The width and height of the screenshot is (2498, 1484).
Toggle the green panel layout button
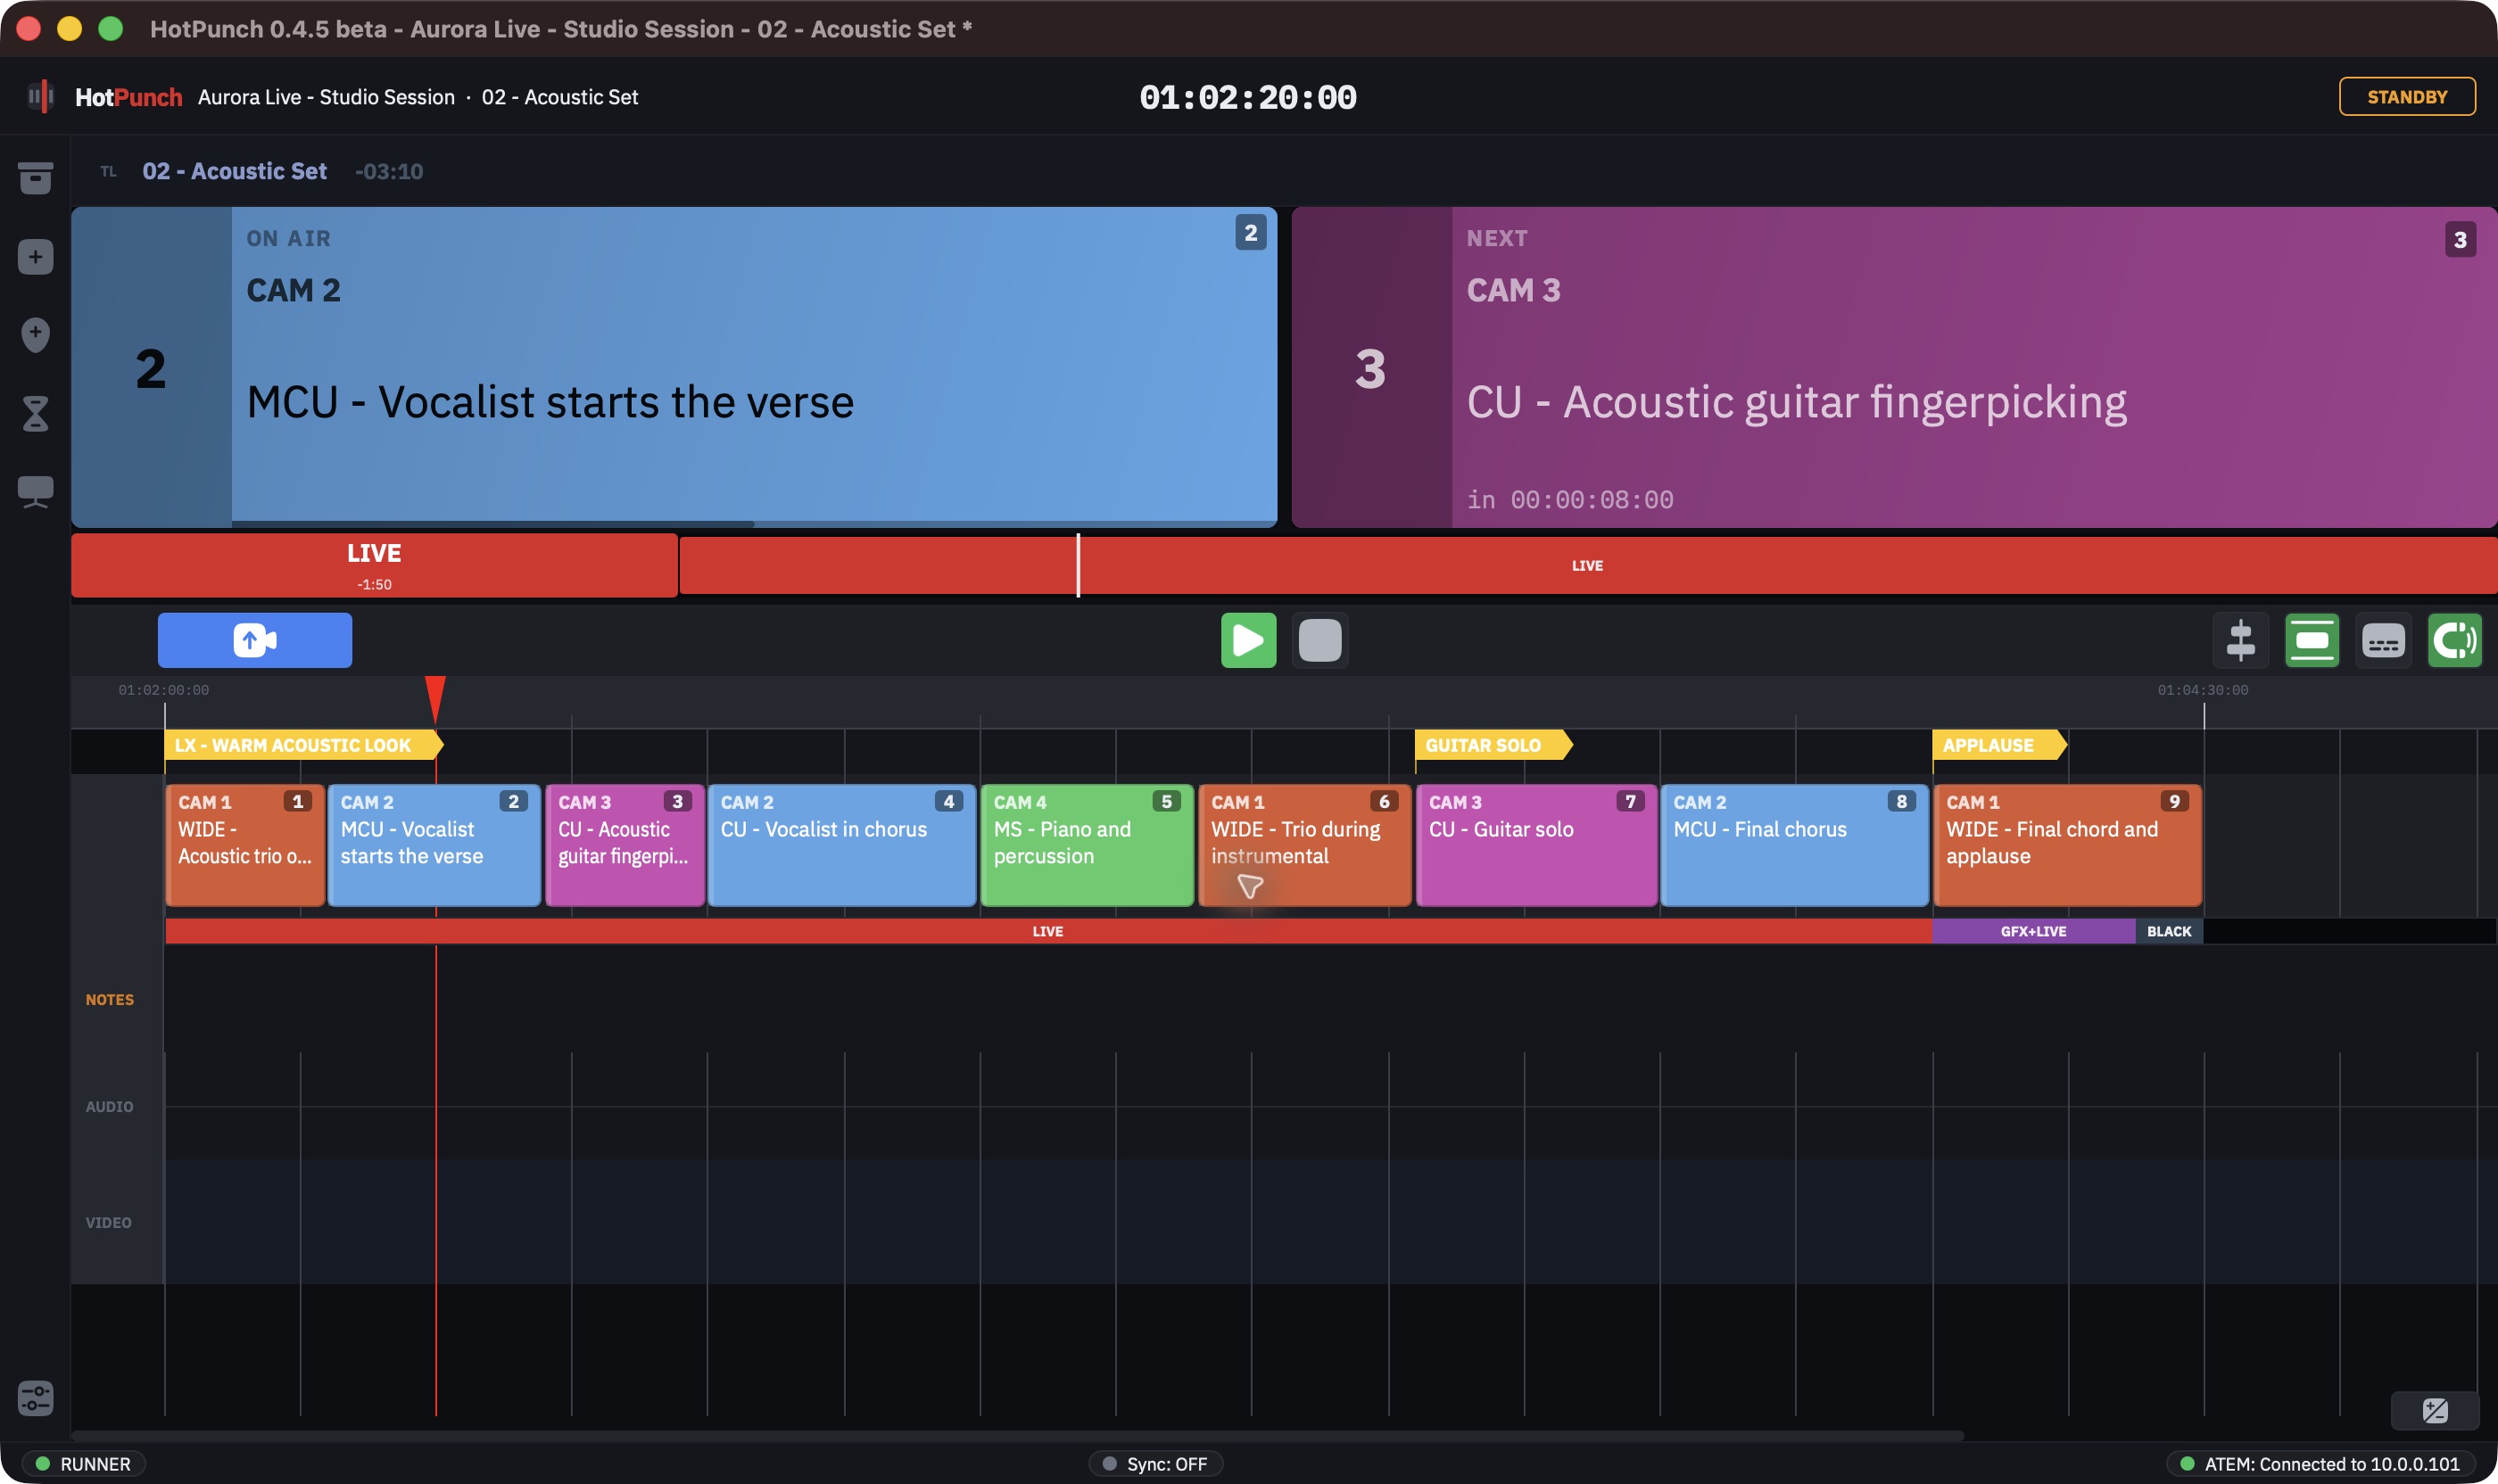(x=2312, y=640)
